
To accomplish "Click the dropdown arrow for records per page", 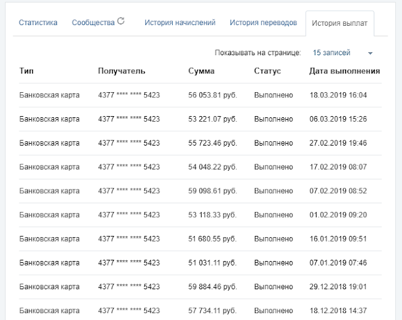I will (370, 53).
